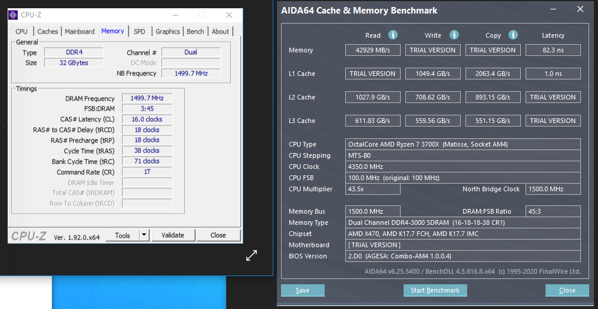Click the Memory Bus 1500.0 MHz field
The width and height of the screenshot is (598, 309).
[x=372, y=211]
